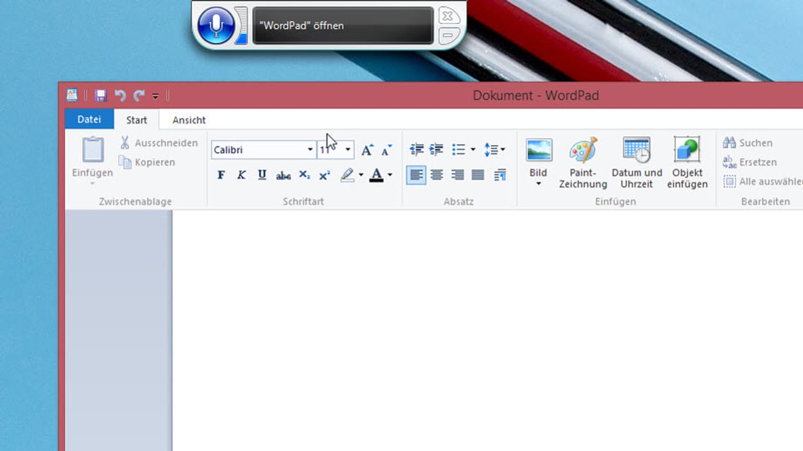Center the text alignment

(x=437, y=175)
